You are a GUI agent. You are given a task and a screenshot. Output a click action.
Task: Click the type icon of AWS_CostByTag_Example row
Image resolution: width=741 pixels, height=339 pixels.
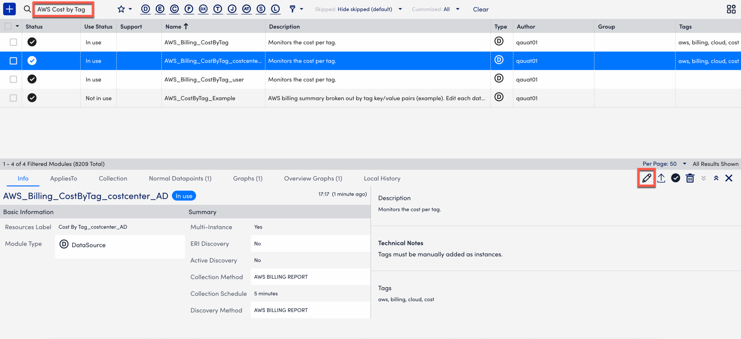[499, 97]
